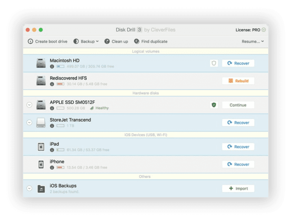This screenshot has width=291, height=221.
Task: Click the Rediscovered HFS drive icon
Action: coord(41,81)
